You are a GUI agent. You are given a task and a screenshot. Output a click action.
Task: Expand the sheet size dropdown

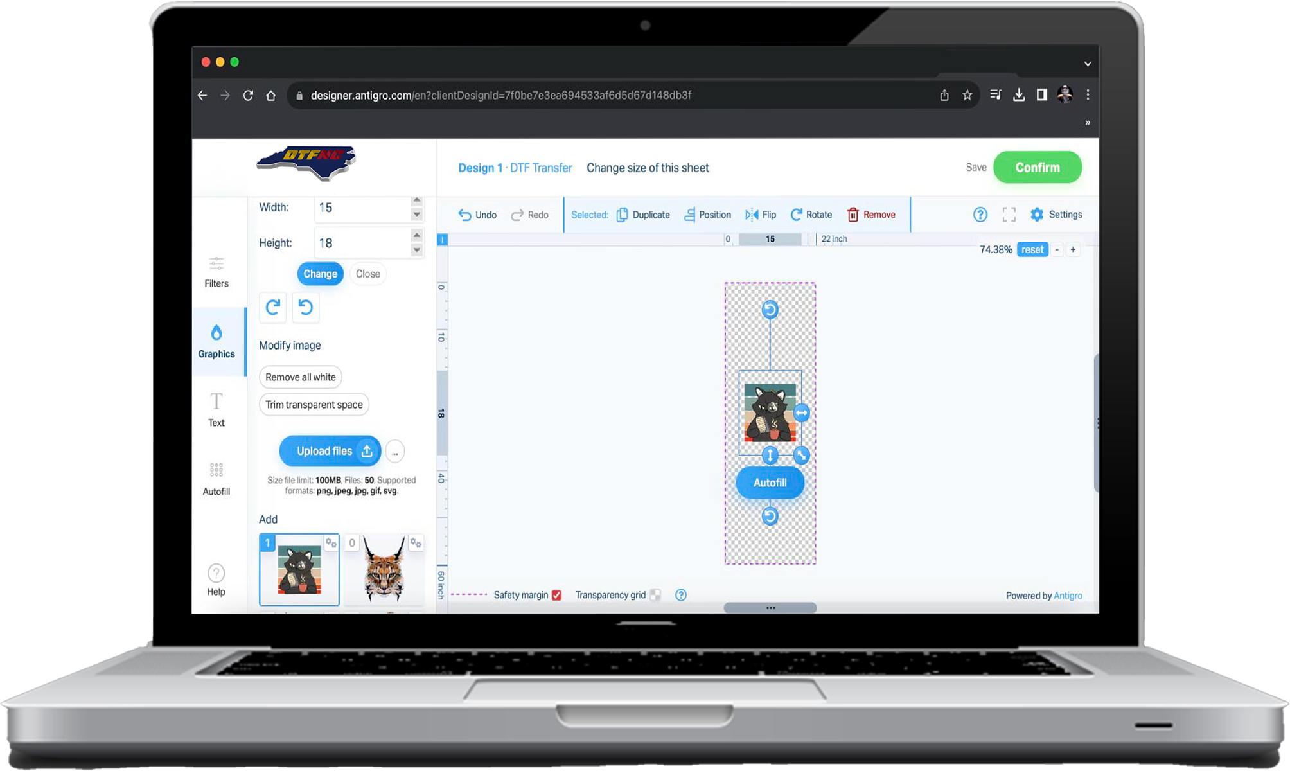pos(647,167)
